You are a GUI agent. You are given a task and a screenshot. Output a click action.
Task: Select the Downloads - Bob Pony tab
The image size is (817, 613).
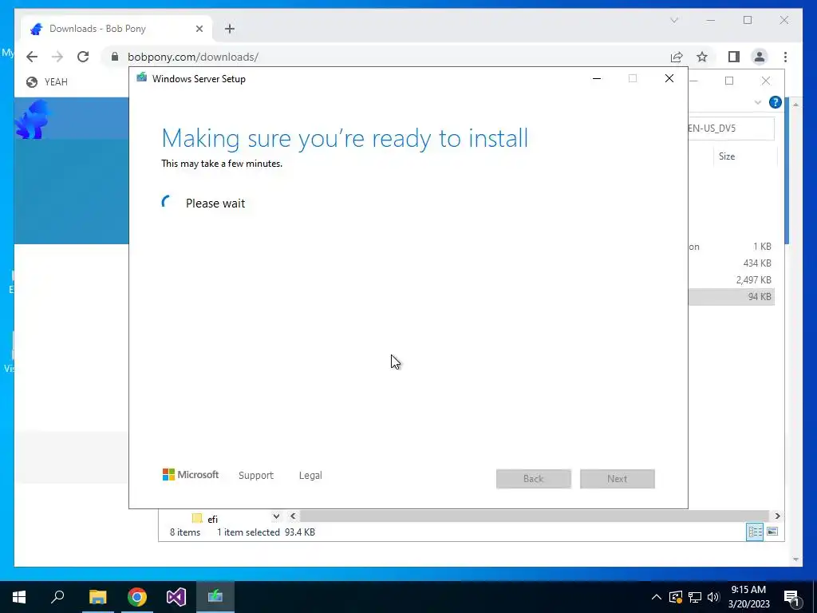click(x=116, y=29)
